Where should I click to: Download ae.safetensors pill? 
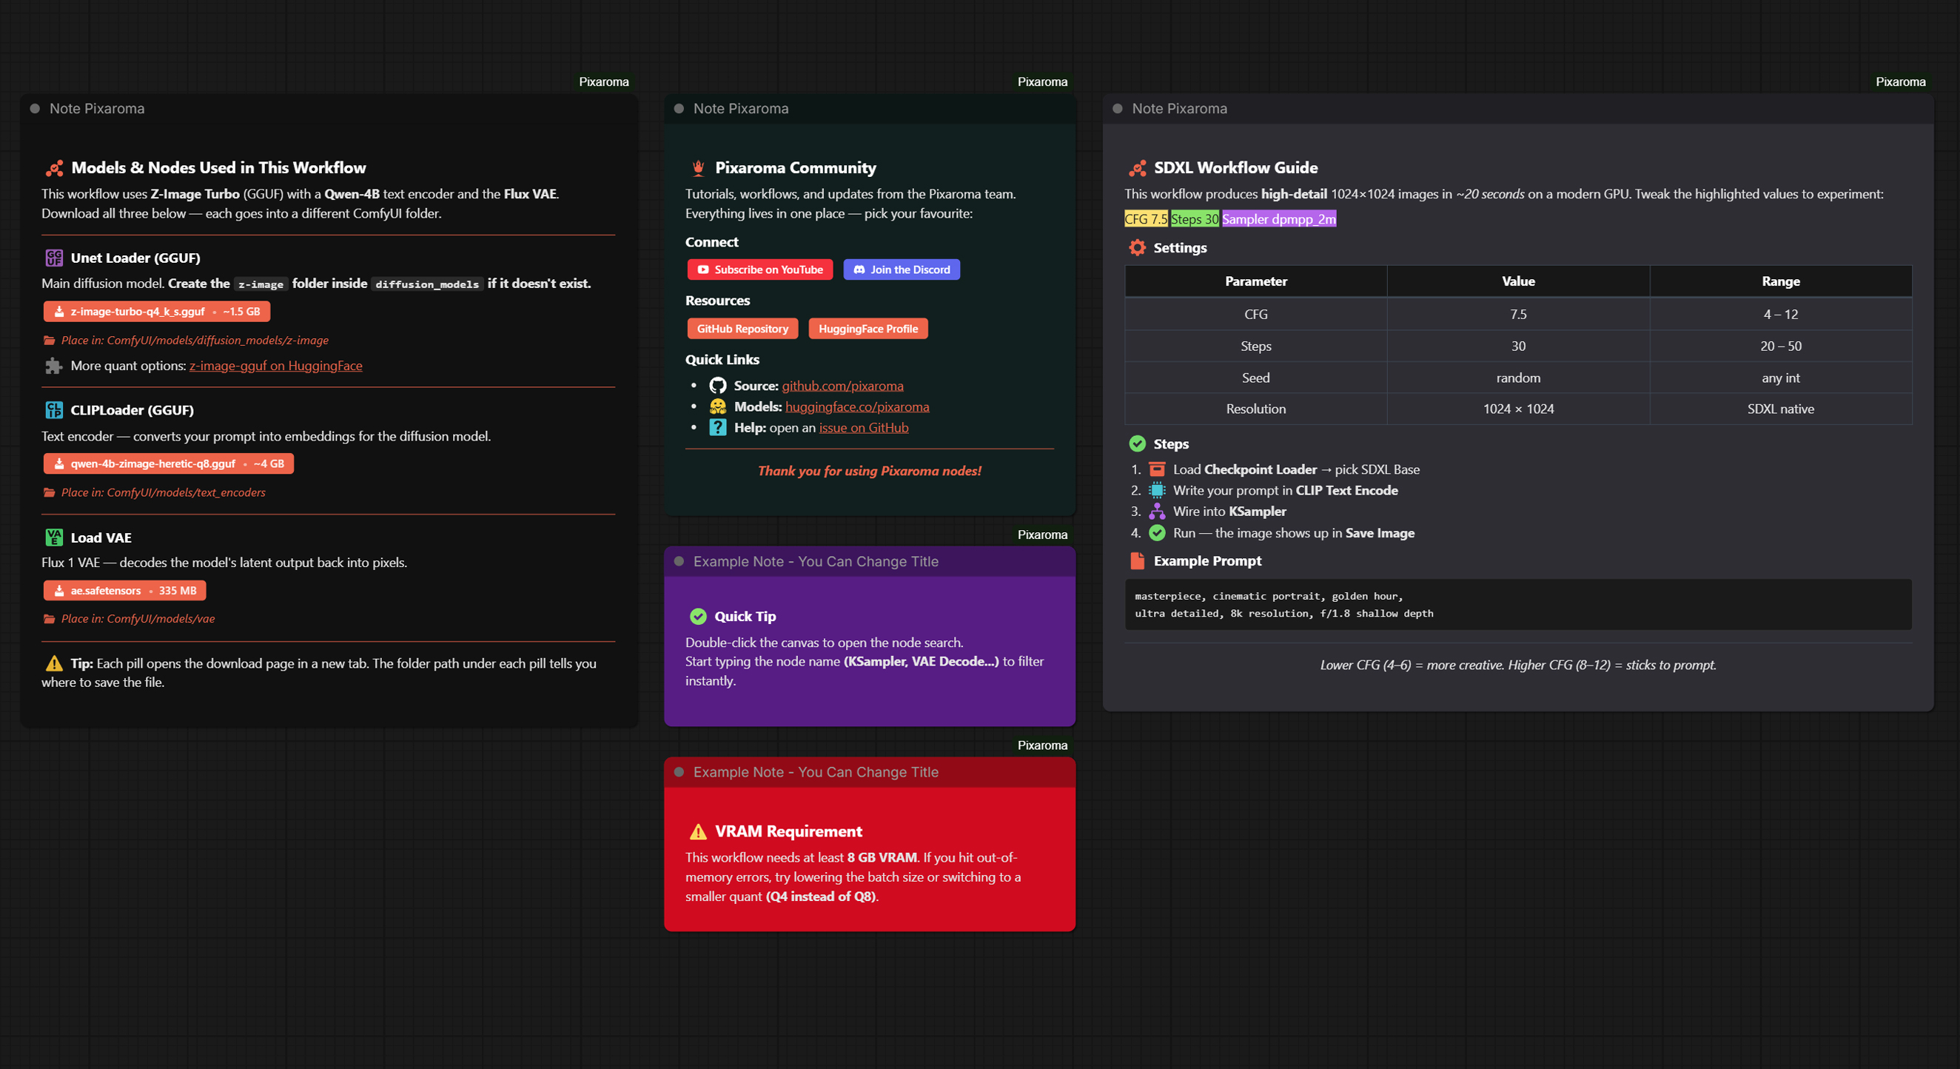click(x=125, y=591)
